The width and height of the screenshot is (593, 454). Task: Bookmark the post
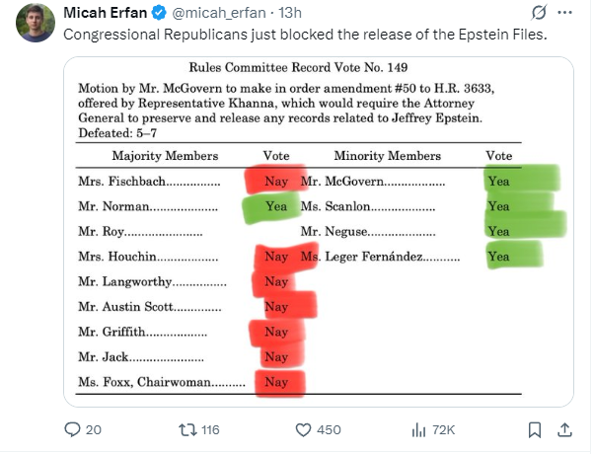[535, 430]
